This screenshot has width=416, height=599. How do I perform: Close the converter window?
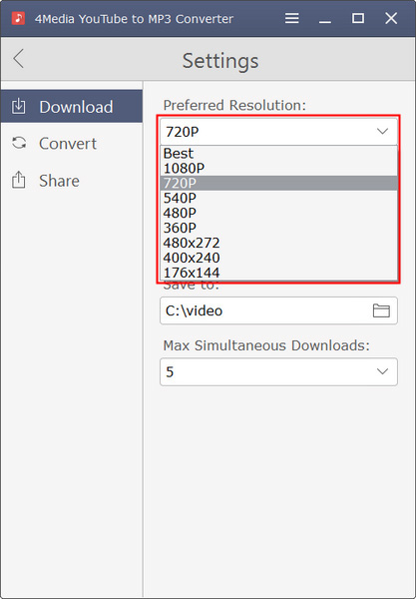pyautogui.click(x=391, y=18)
